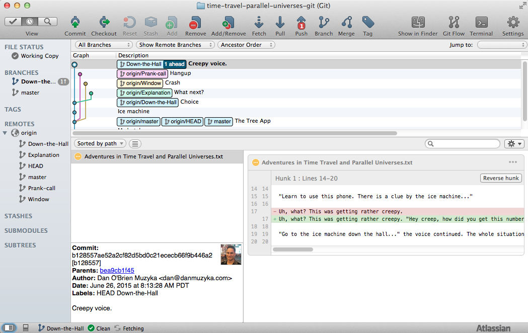Select the Crash commit row
Viewport: 528px width, 333px height.
tap(296, 82)
